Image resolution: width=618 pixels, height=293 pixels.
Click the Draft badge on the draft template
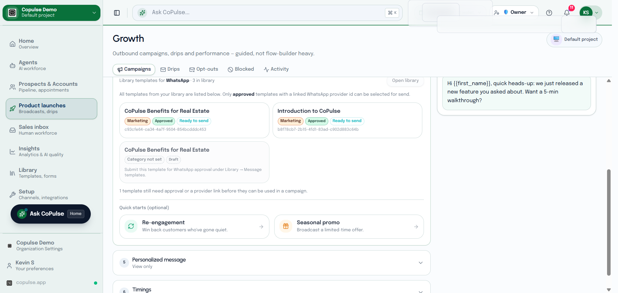(x=173, y=160)
